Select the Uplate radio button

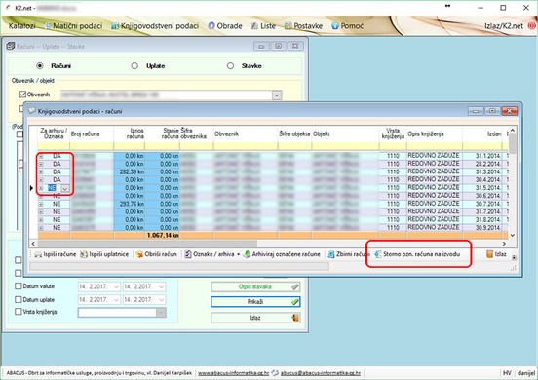(x=134, y=65)
